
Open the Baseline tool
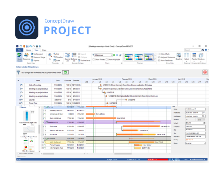178,56
